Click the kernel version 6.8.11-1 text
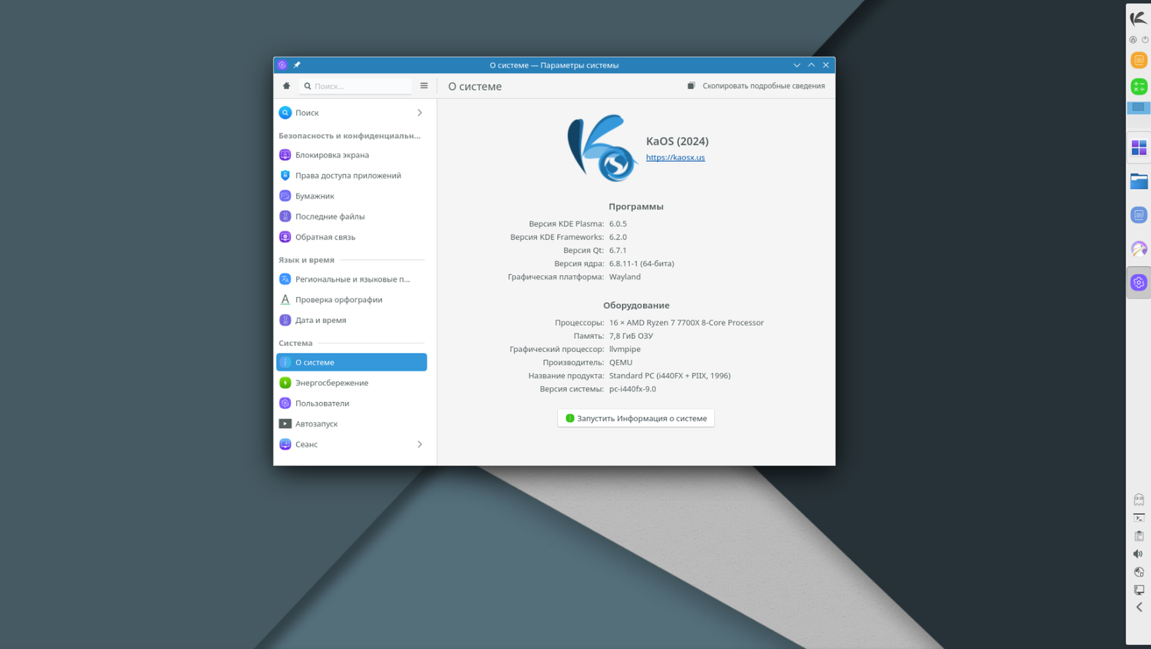This screenshot has height=649, width=1151. [x=641, y=263]
